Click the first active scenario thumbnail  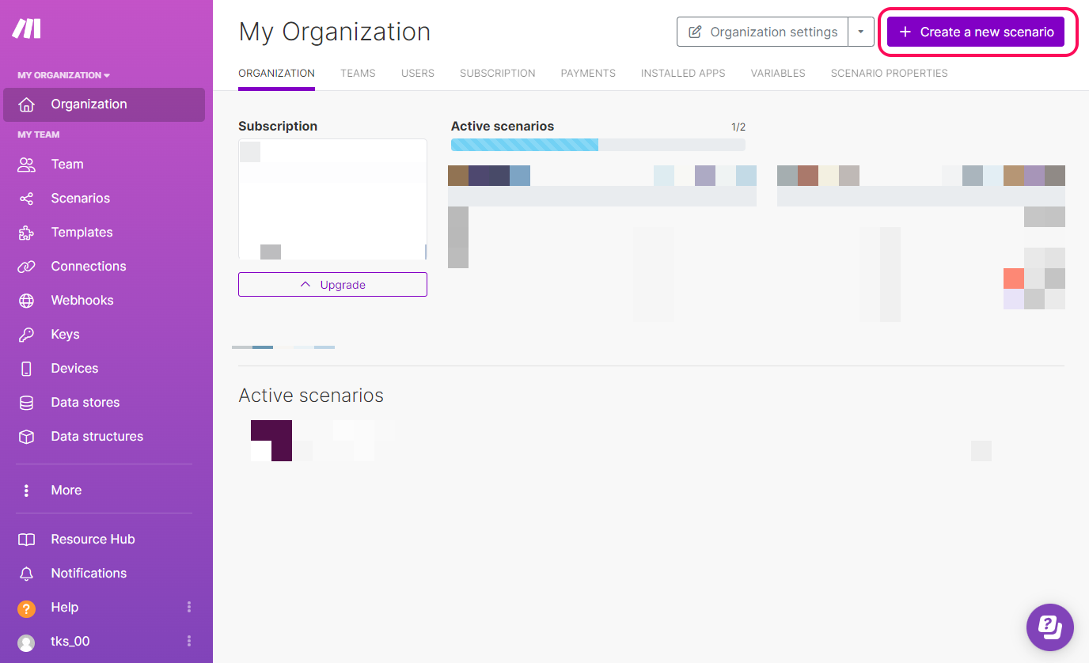pos(271,441)
